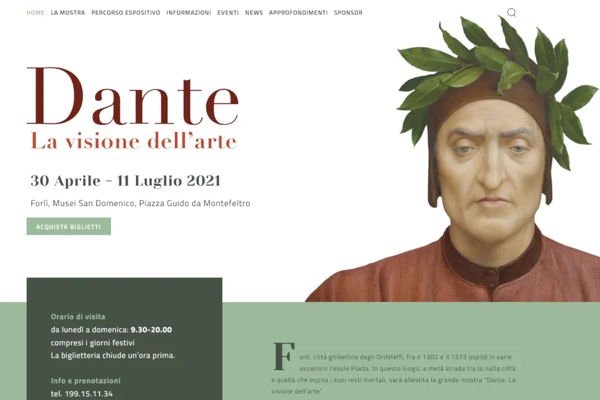Click the Orario di visita heading

point(78,316)
